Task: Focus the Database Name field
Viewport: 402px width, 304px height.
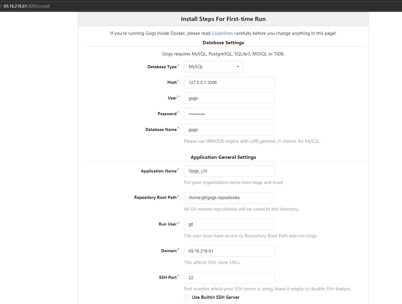Action: pos(229,130)
